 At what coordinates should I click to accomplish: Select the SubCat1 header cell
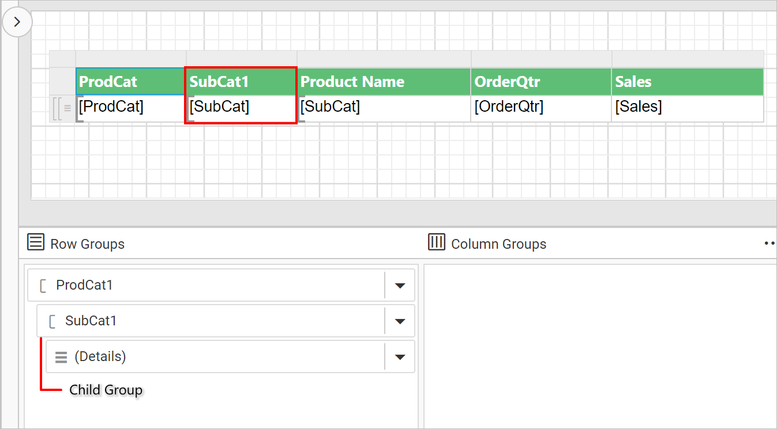[x=241, y=82]
